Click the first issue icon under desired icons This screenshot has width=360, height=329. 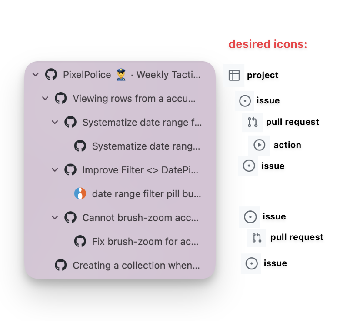(x=244, y=101)
